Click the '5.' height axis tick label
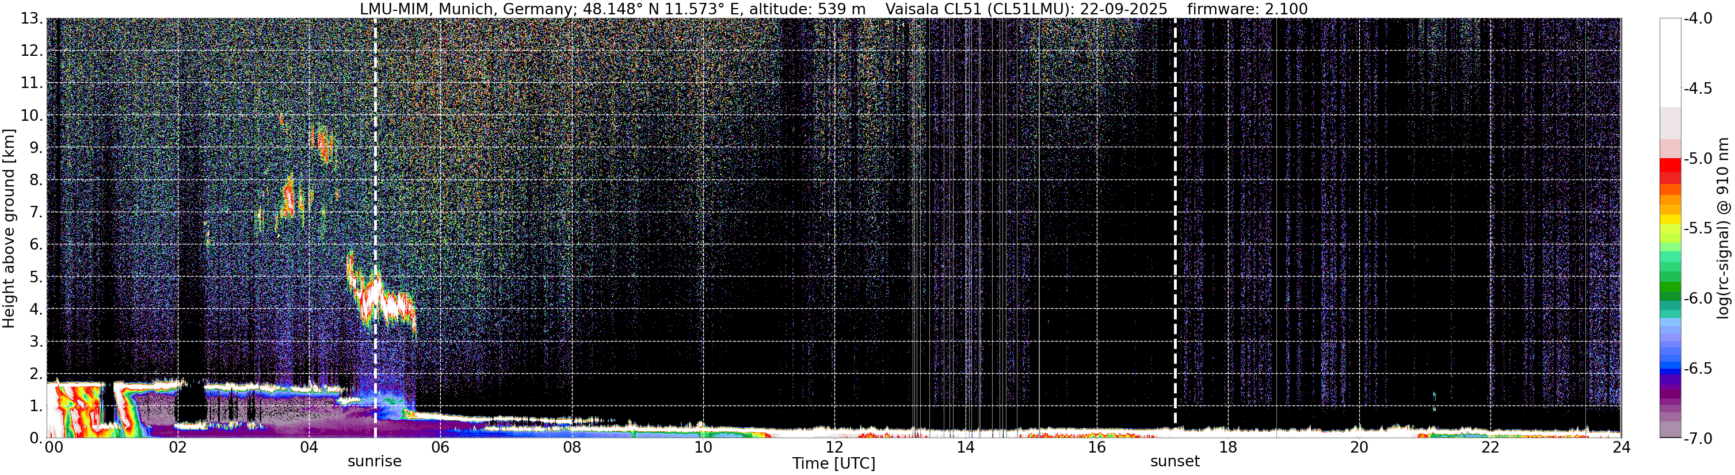The height and width of the screenshot is (475, 1735). click(x=36, y=277)
